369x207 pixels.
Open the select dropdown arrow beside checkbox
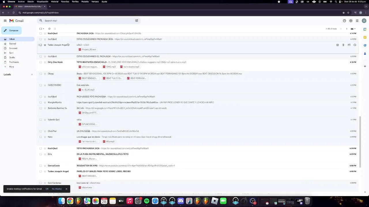click(x=44, y=29)
